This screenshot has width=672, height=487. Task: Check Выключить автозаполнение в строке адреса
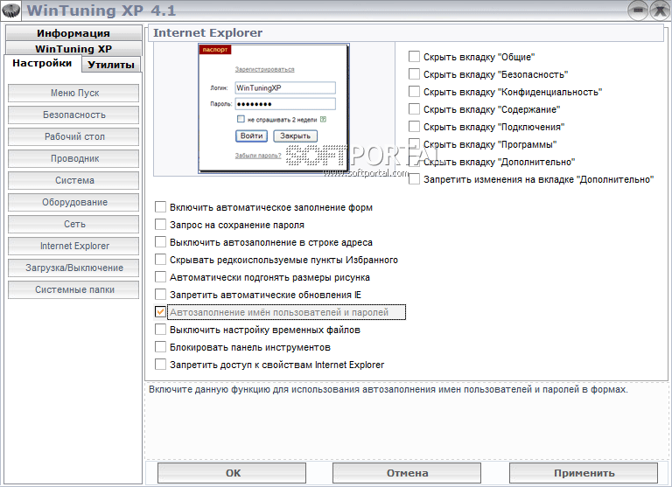[160, 242]
